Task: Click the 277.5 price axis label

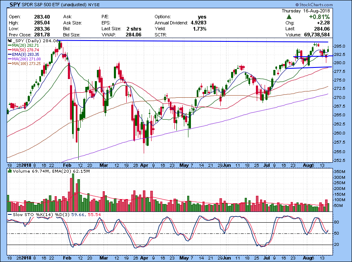Action: point(339,71)
